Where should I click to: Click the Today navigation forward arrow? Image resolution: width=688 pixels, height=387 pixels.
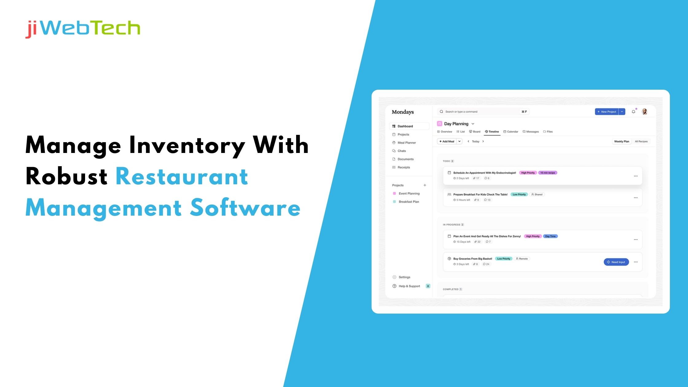(x=483, y=141)
